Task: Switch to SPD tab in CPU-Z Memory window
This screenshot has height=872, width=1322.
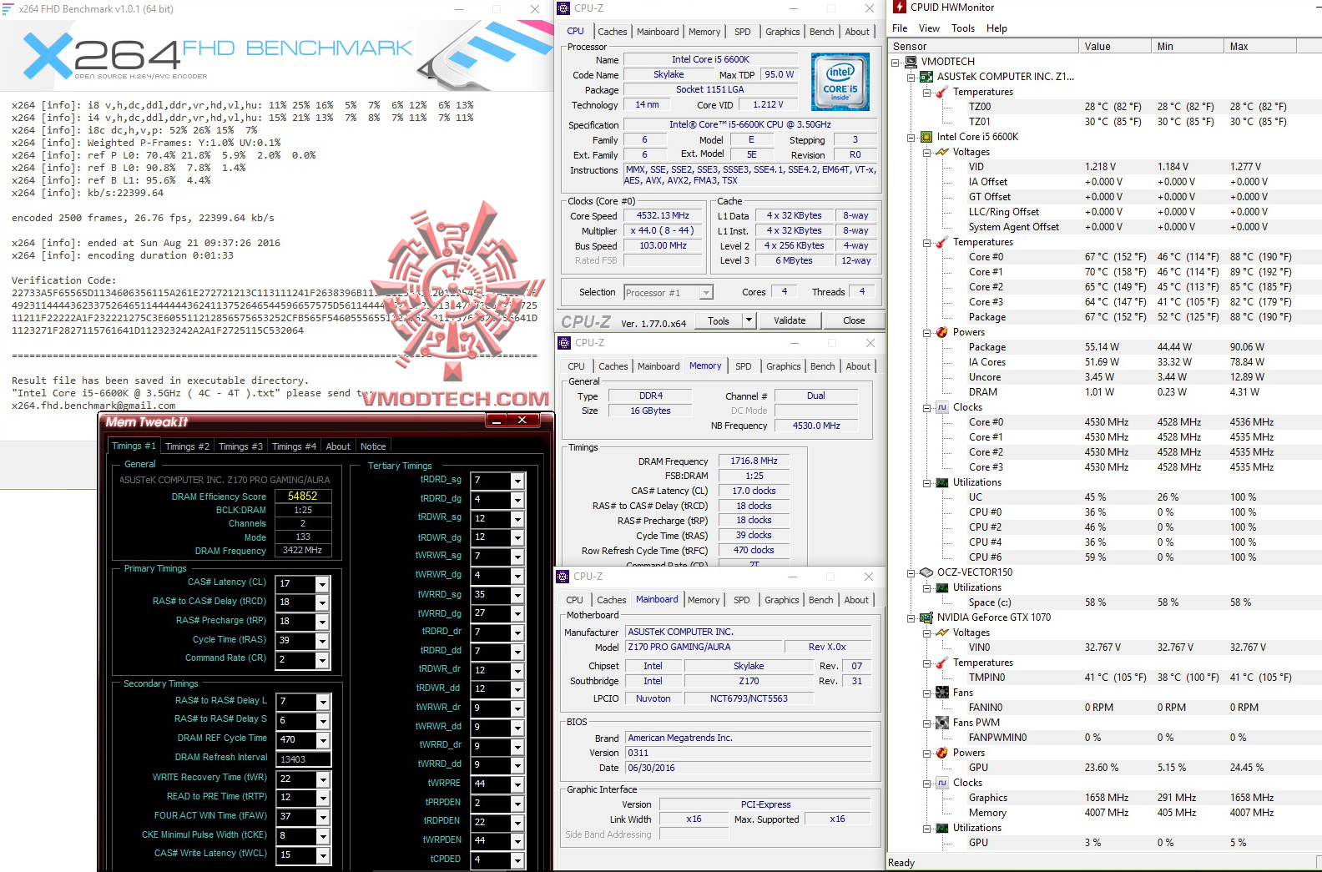Action: pos(744,366)
